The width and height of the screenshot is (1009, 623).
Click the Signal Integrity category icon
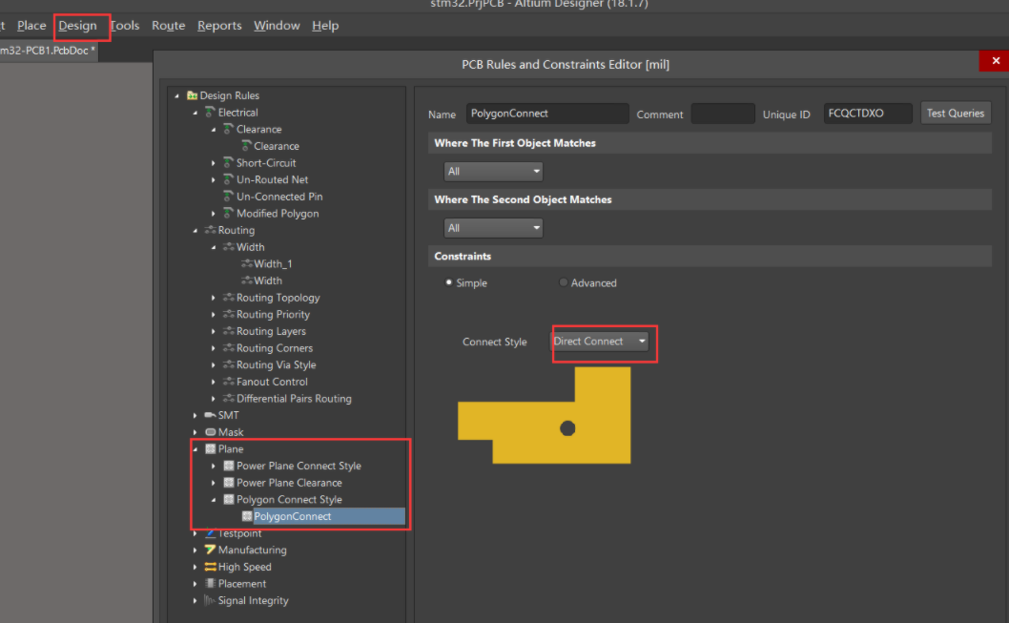point(210,600)
